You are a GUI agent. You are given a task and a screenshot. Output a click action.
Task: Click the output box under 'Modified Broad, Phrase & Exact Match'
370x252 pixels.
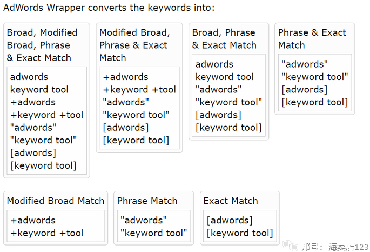point(139,108)
